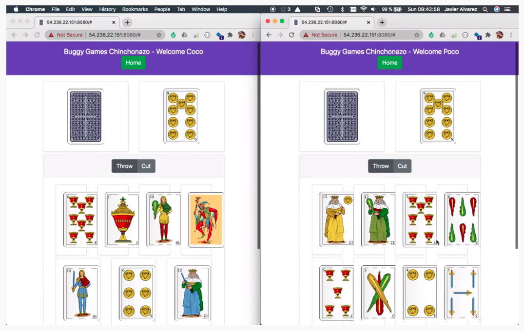Open new tab in right Chrome window
Viewport: 524px width, 331px height.
382,22
